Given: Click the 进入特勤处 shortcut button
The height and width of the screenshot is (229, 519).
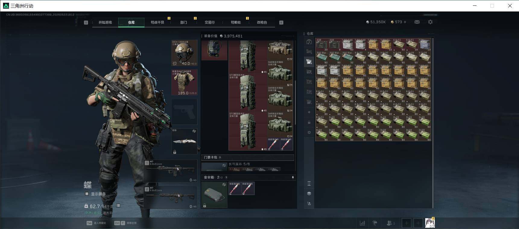Looking at the screenshot, I should tap(97, 223).
